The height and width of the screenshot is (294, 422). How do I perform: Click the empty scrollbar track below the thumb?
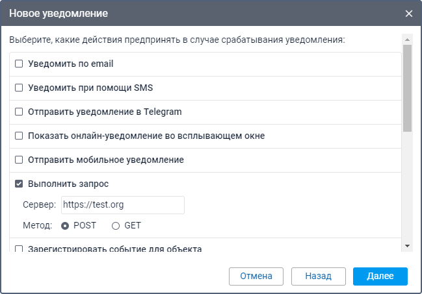407,188
